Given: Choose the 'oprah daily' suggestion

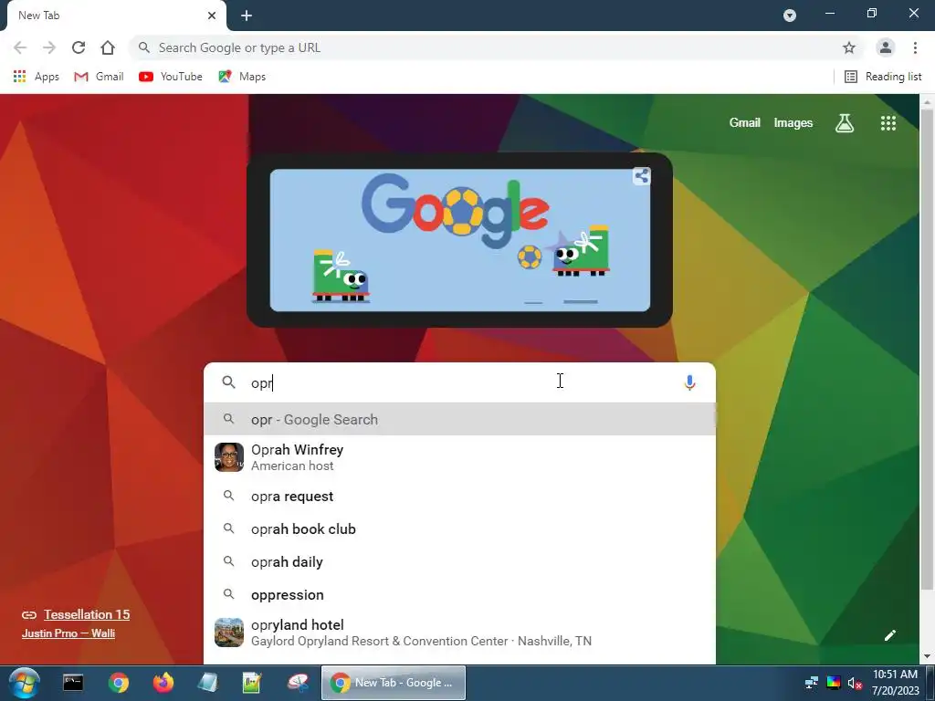Looking at the screenshot, I should (459, 561).
